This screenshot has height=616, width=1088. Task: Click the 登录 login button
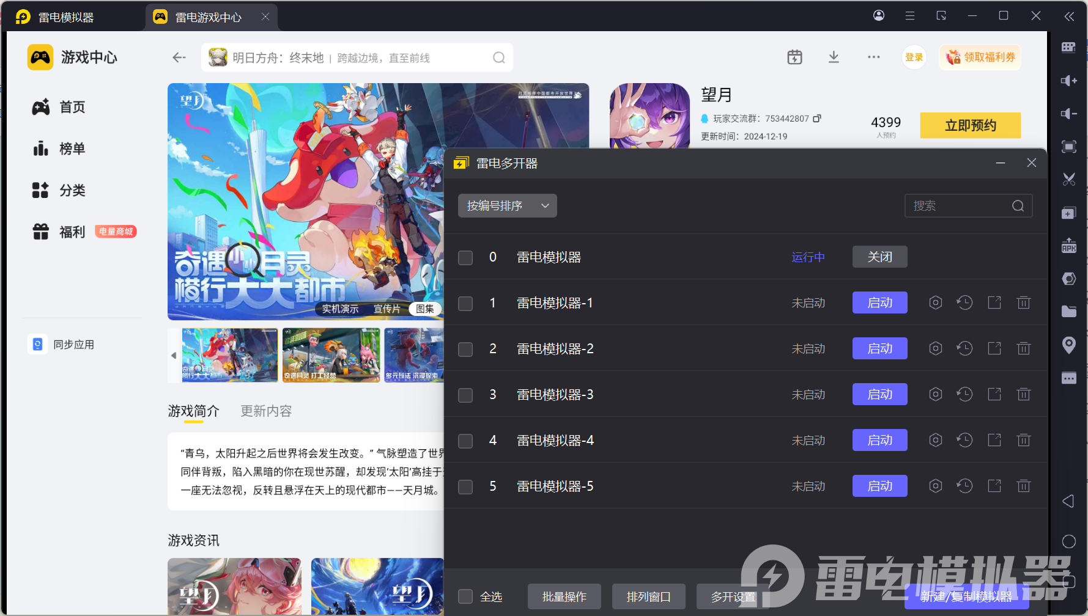click(x=914, y=57)
